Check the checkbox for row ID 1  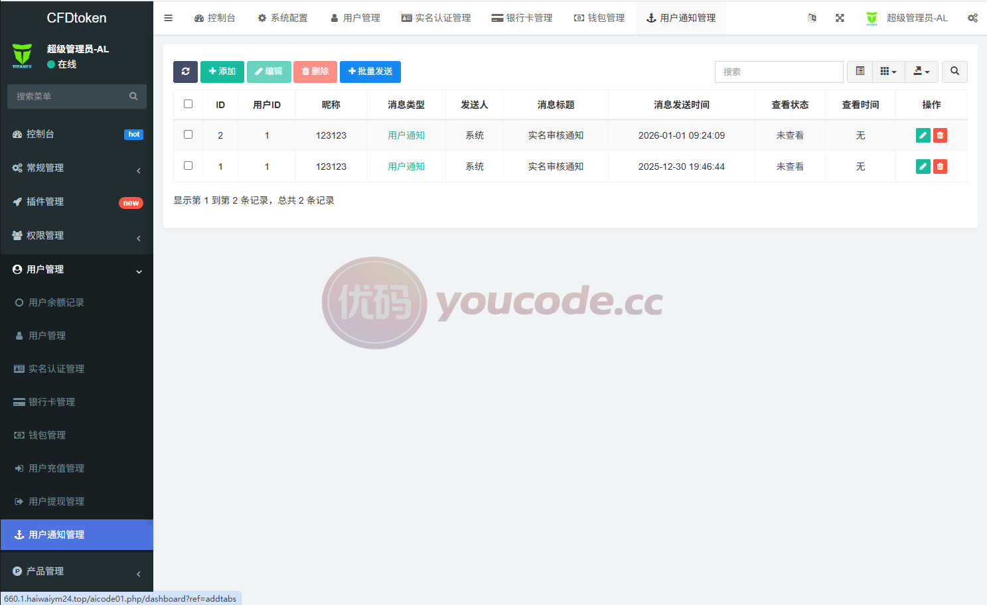point(188,166)
